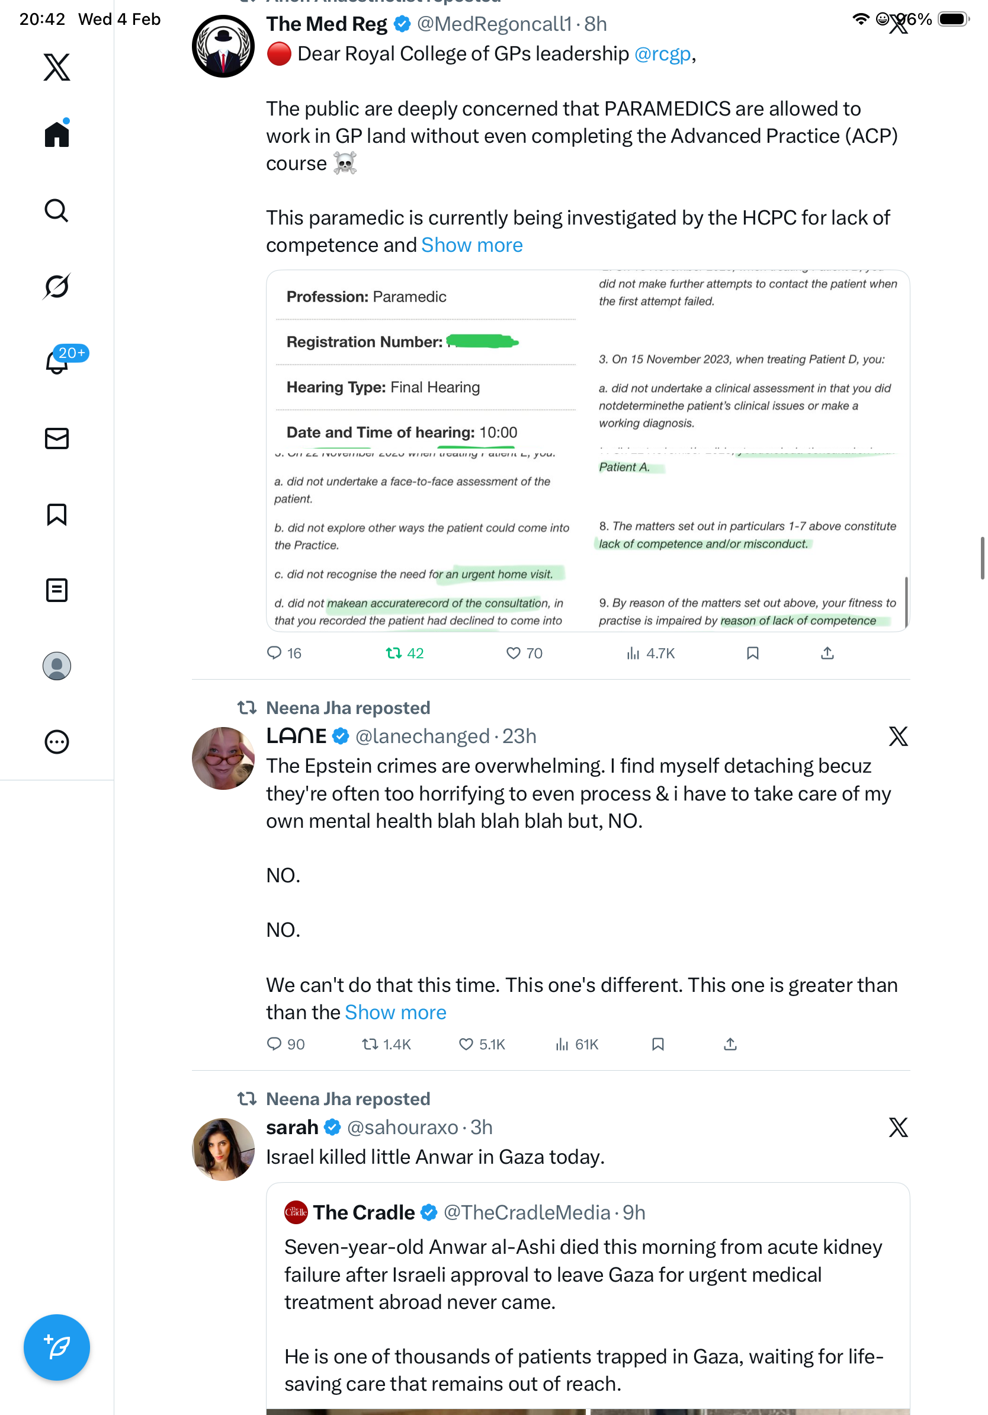
Task: Click the X logo at sidebar top
Action: [x=57, y=67]
